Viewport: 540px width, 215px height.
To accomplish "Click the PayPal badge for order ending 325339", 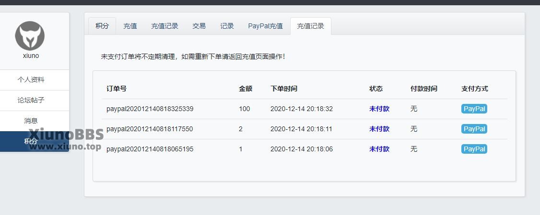I will click(x=474, y=109).
